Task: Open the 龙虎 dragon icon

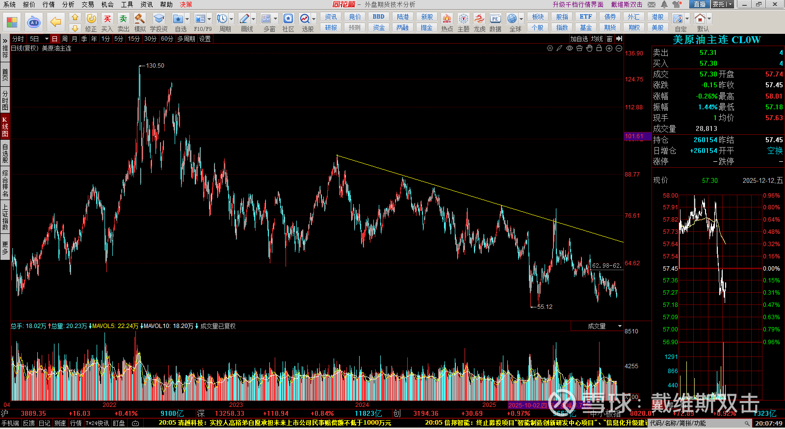Action: pos(479,23)
